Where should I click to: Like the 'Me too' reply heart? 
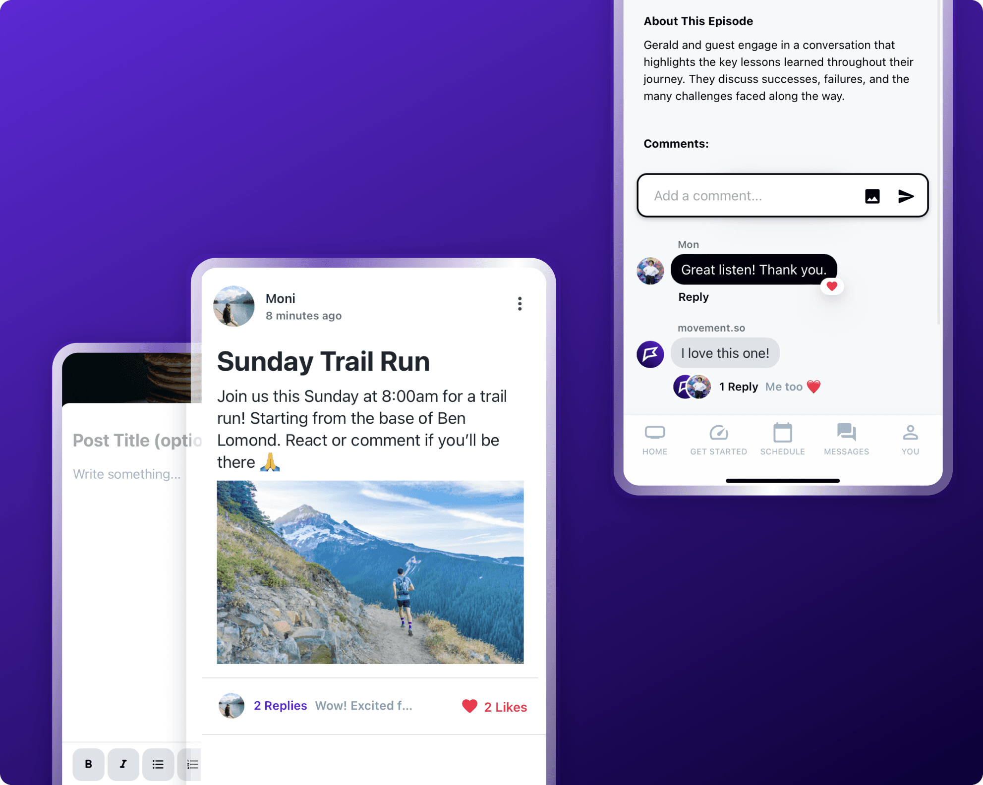click(813, 387)
